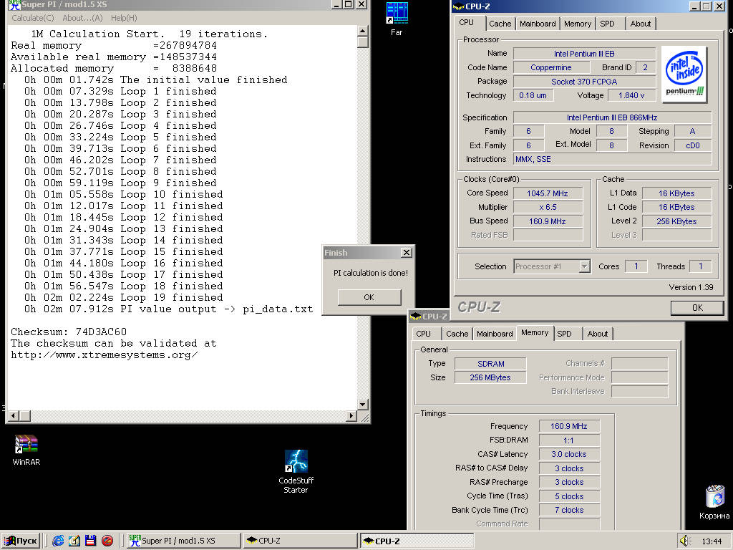This screenshot has height=550, width=733.
Task: Select Memory tab in back CPU-Z window
Action: point(535,332)
